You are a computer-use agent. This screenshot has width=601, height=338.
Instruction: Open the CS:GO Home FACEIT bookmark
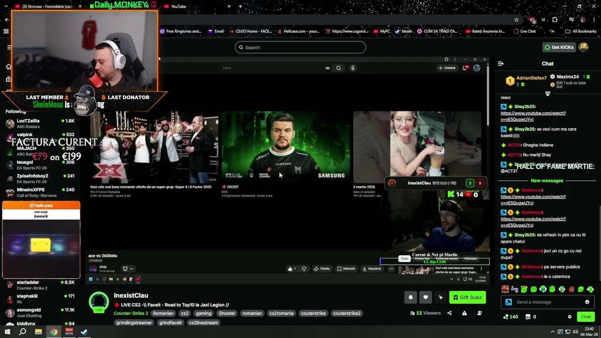pyautogui.click(x=250, y=31)
